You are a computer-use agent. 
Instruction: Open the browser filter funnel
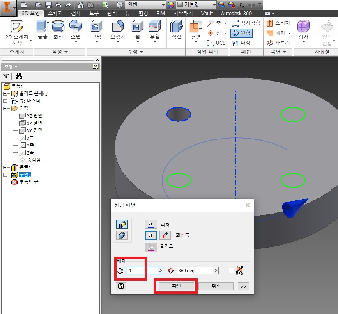tap(6, 76)
